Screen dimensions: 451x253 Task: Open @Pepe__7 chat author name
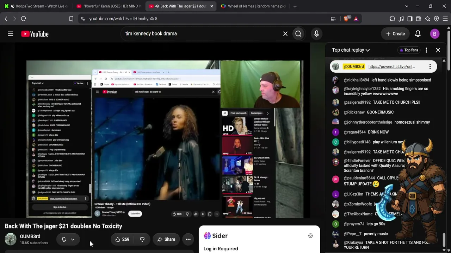pos(353,234)
